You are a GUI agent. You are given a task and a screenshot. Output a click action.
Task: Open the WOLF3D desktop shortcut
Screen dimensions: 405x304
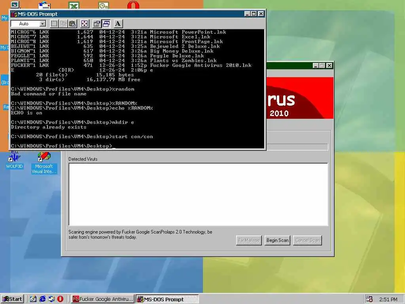[14, 160]
